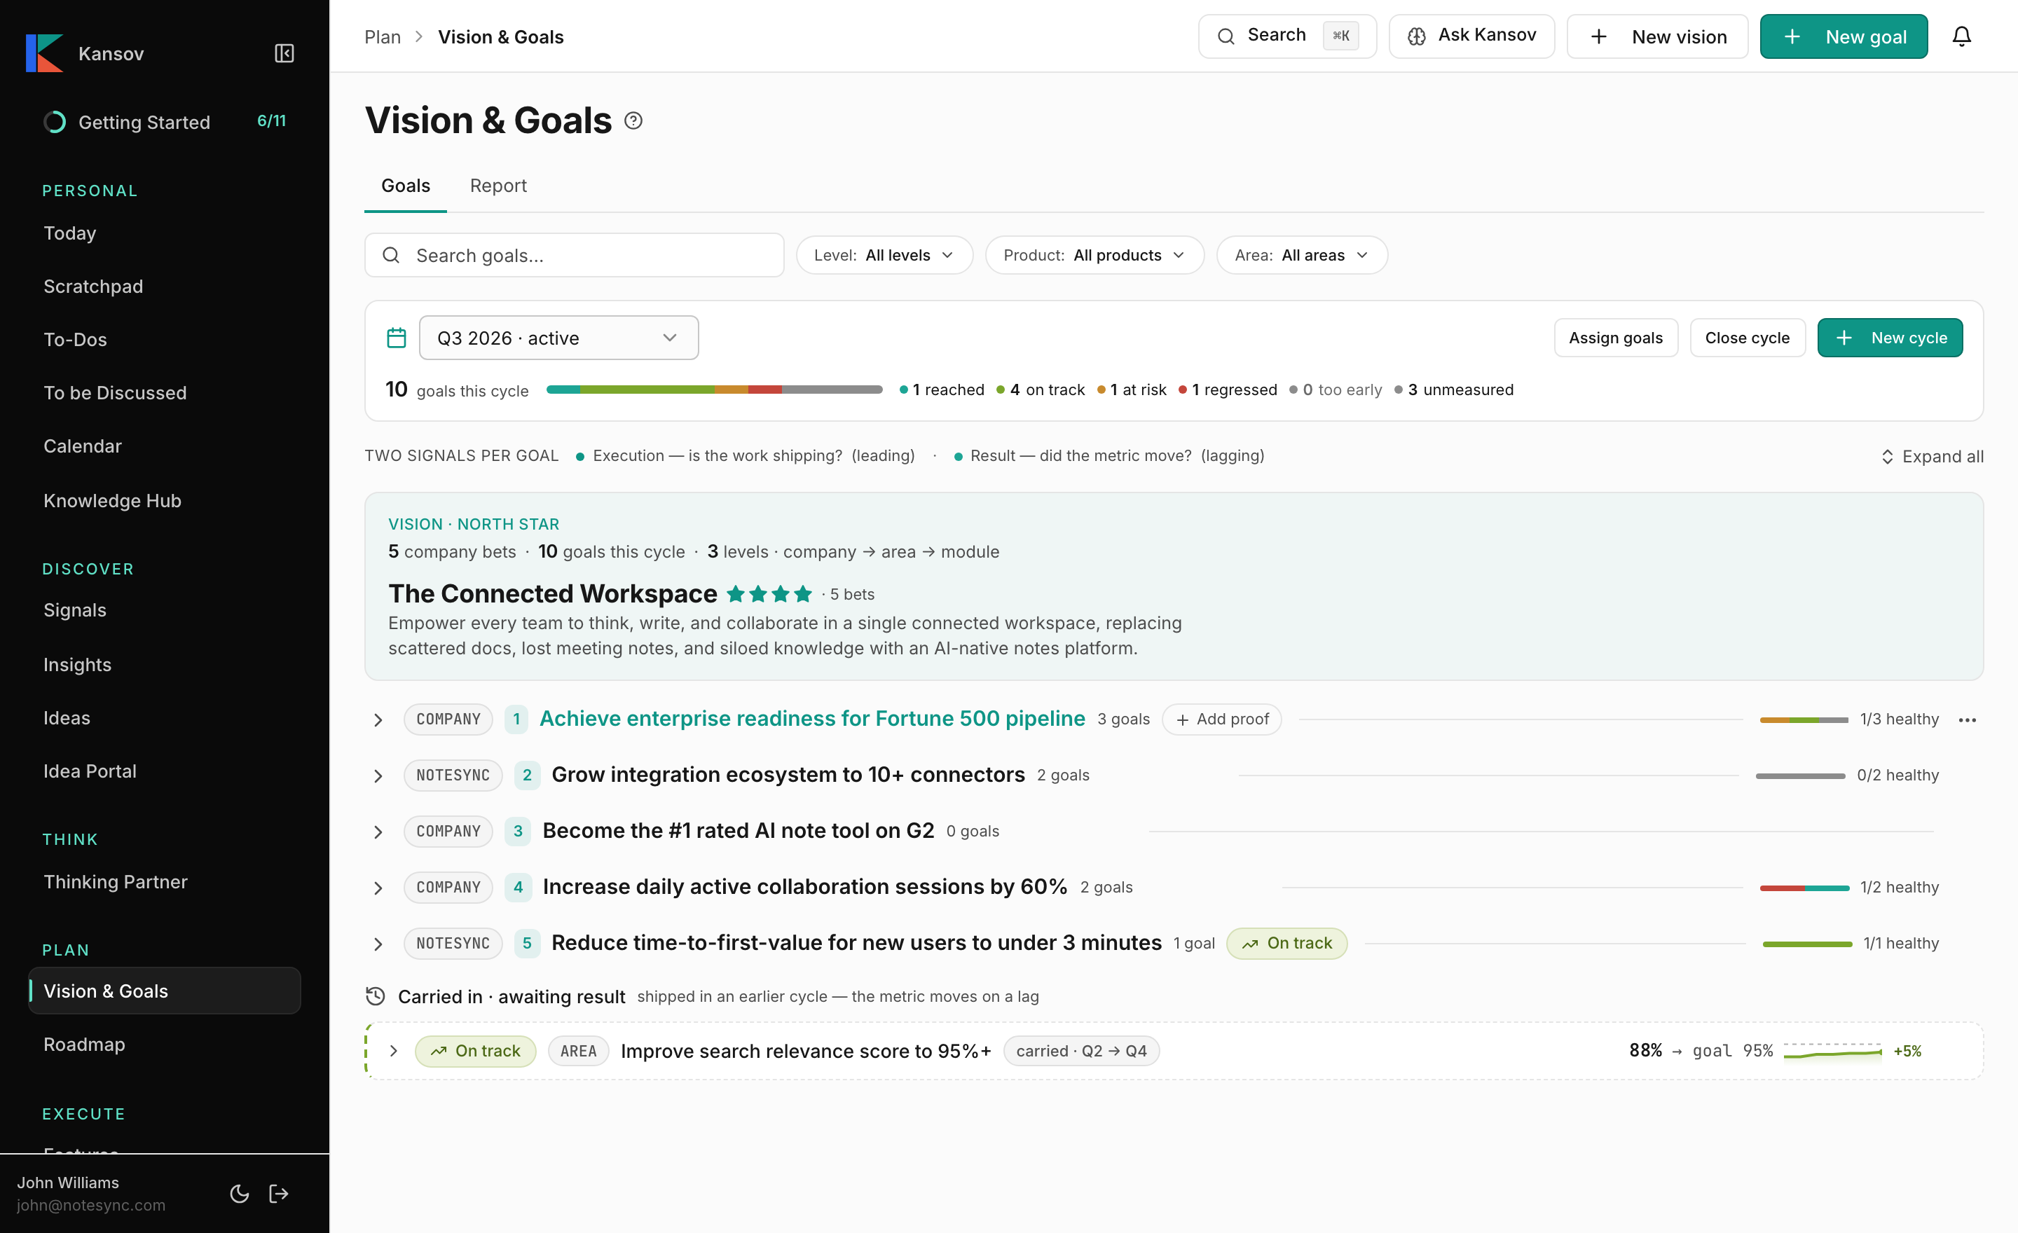Click Close cycle button
2018x1233 pixels.
1748,337
